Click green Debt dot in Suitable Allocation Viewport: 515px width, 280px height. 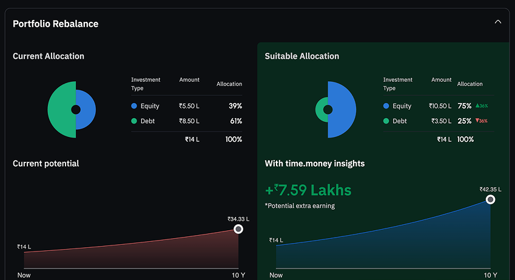(386, 121)
